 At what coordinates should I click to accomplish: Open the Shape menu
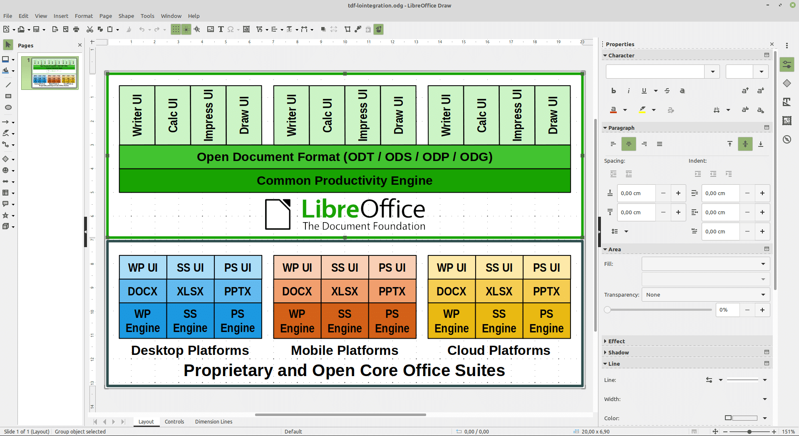126,16
